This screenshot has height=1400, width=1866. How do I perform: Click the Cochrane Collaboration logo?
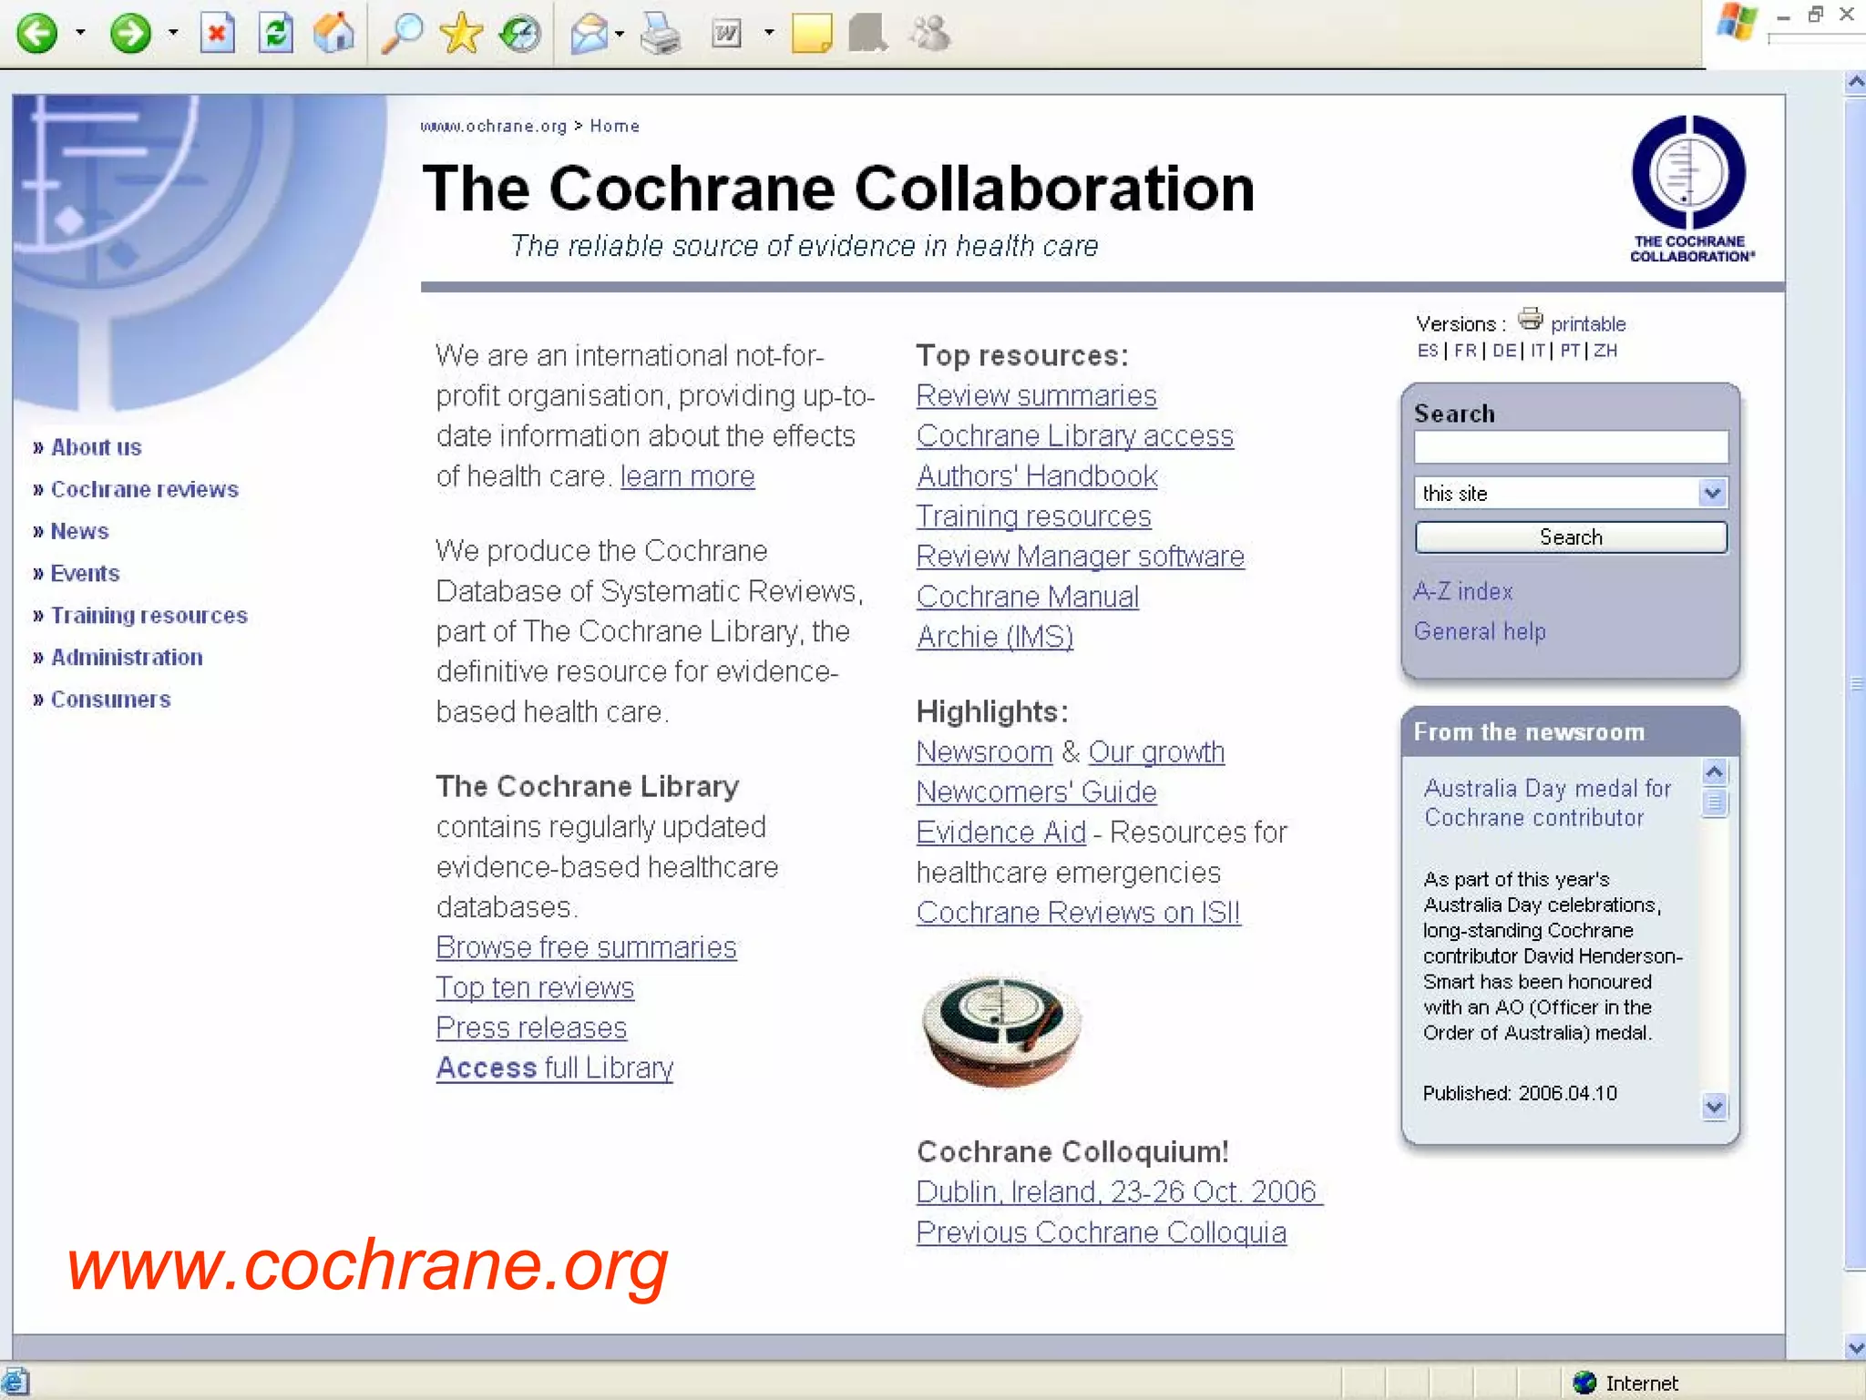pos(1691,189)
